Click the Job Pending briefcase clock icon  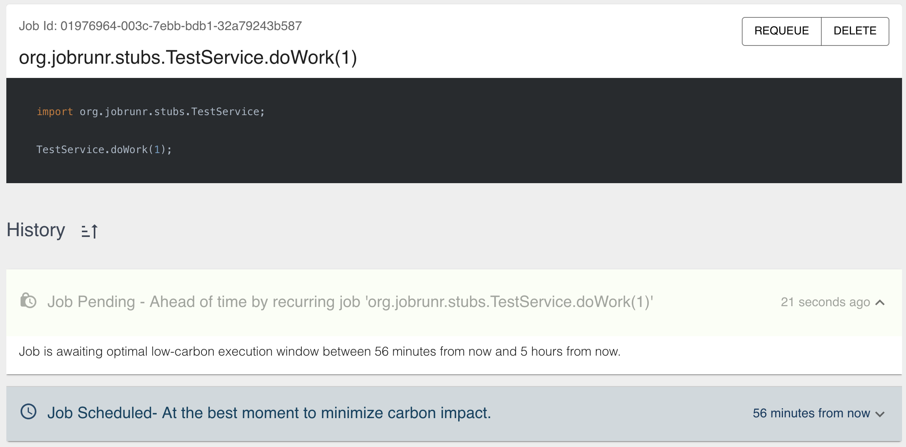click(28, 301)
